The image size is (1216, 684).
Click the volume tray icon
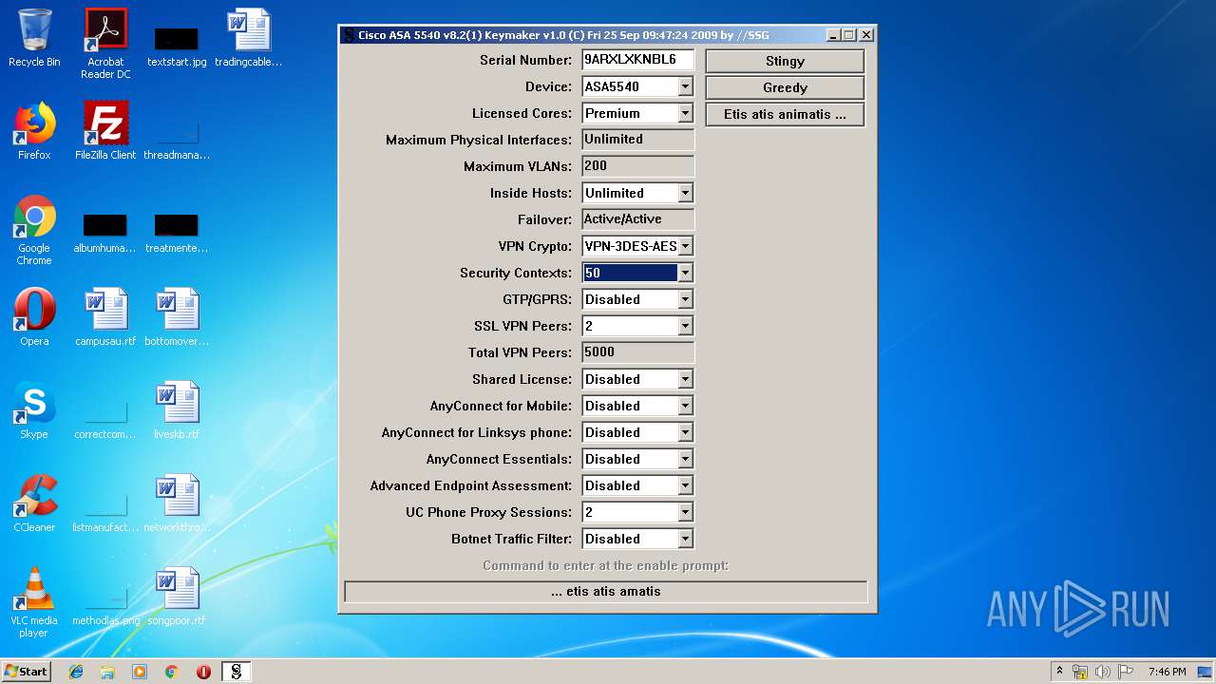pyautogui.click(x=1103, y=672)
